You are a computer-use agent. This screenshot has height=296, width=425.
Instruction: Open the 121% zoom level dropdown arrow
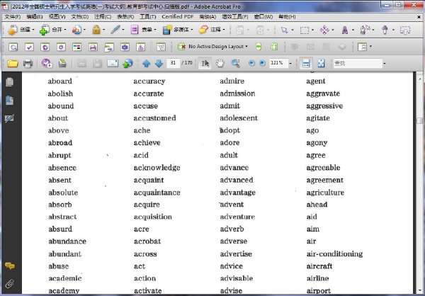(x=290, y=64)
